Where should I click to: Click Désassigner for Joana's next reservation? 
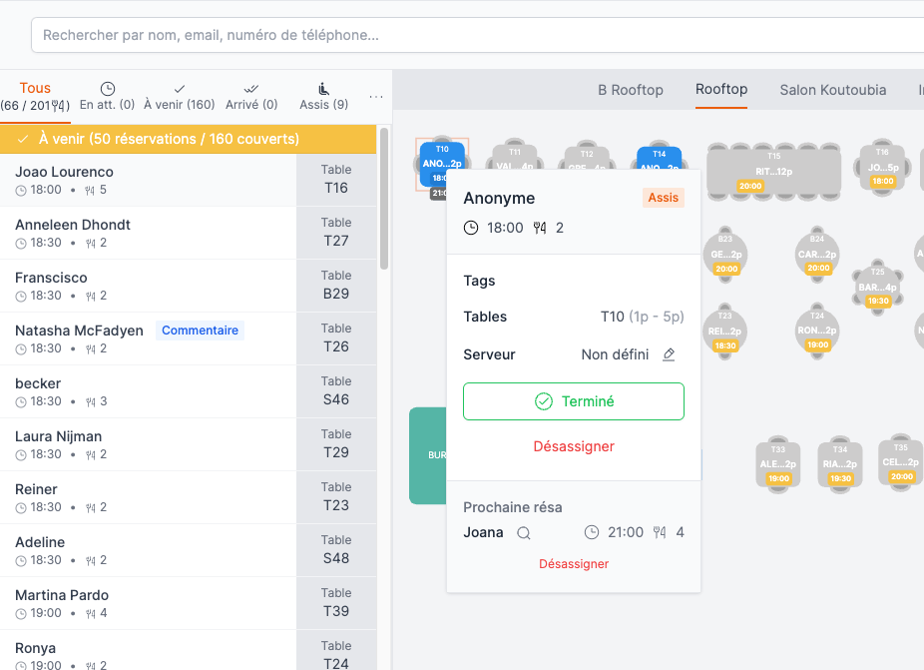pos(574,564)
